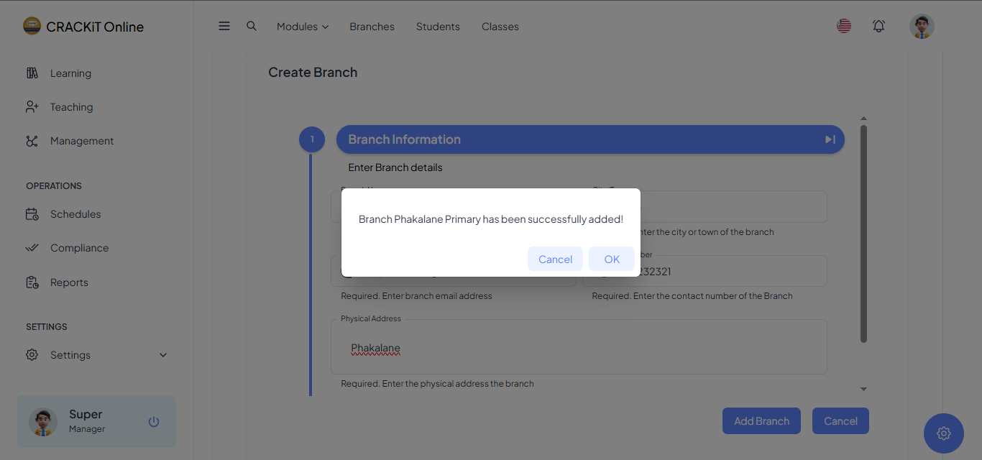Click the user avatar in top bar
The width and height of the screenshot is (982, 460).
point(921,27)
